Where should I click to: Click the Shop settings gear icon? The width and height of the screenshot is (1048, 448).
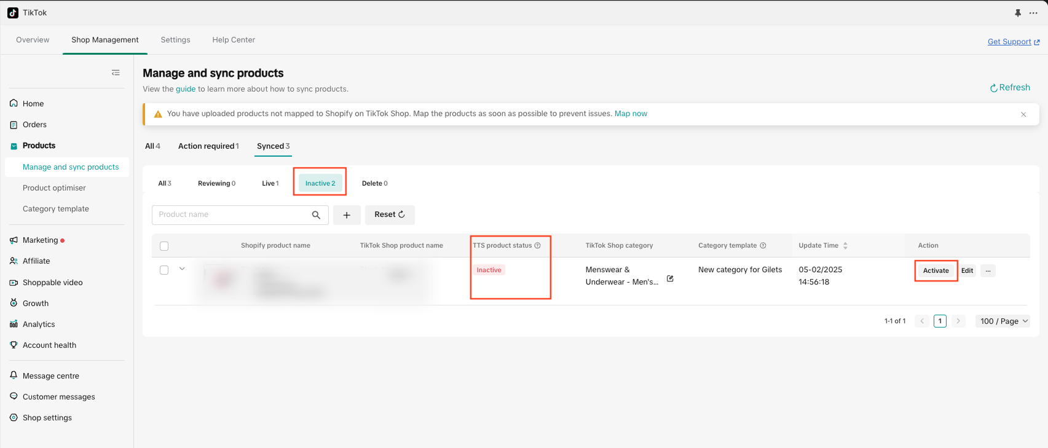pyautogui.click(x=14, y=417)
